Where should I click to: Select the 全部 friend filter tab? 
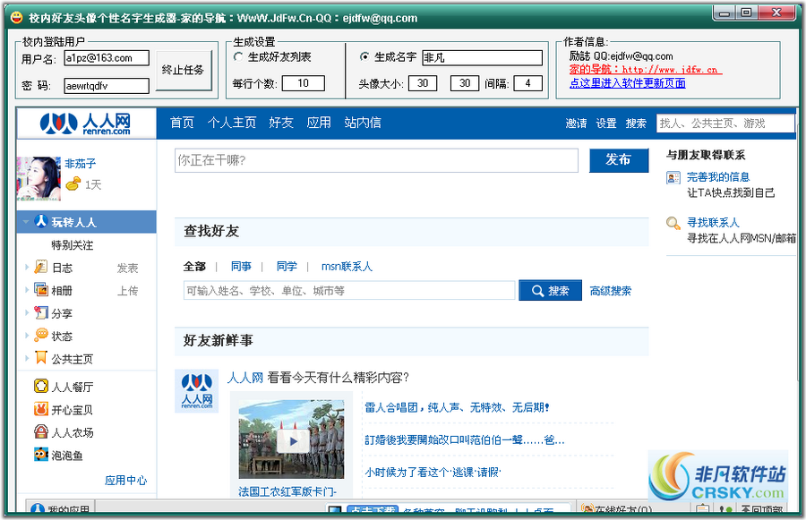[194, 266]
